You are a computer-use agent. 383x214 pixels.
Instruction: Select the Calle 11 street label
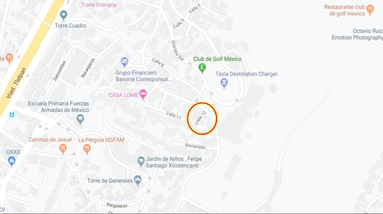[x=174, y=115]
